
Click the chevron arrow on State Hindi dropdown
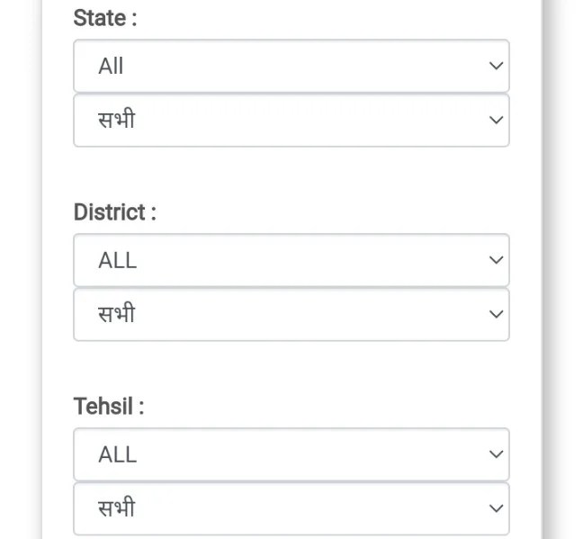pyautogui.click(x=495, y=120)
